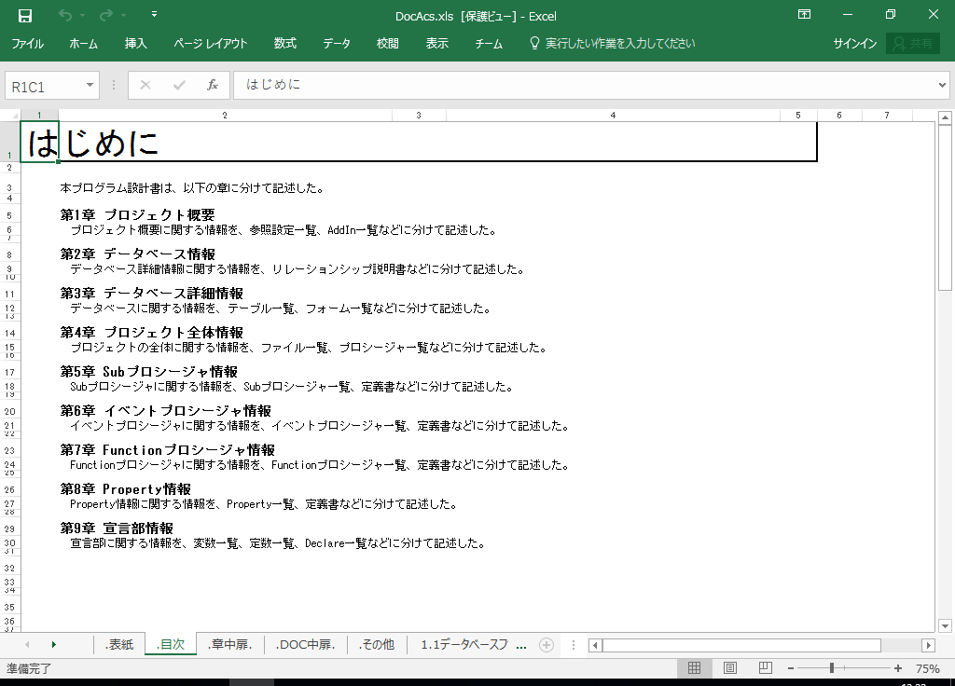Click the サインイン link
Screen dimensions: 955x686
pos(854,44)
